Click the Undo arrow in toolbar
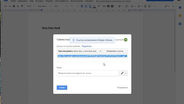Screen dimensions: 184x104 [6, 6]
